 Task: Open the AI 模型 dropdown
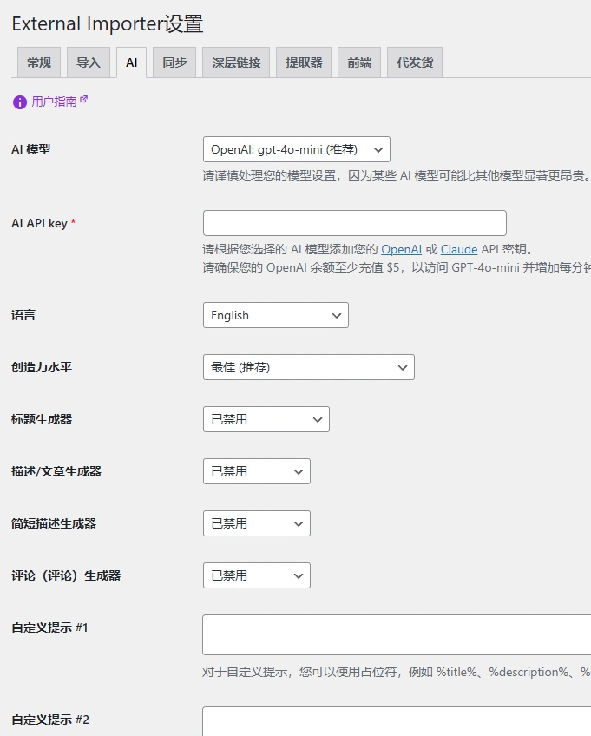tap(295, 148)
